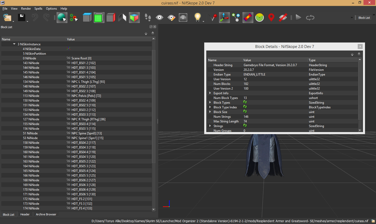Play animation with the play button
The height and width of the screenshot is (224, 376).
point(298,18)
